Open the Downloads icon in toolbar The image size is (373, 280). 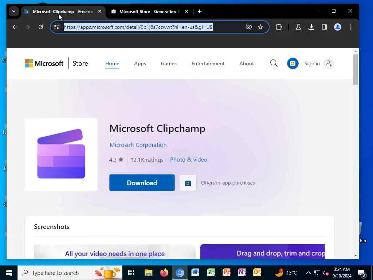(311, 27)
